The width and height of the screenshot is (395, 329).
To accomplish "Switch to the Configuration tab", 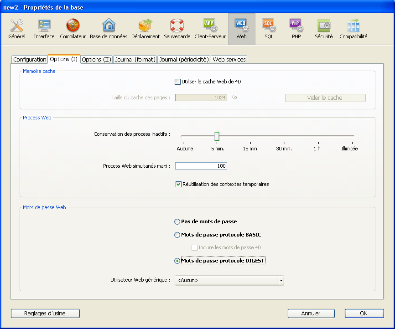I will pyautogui.click(x=30, y=60).
